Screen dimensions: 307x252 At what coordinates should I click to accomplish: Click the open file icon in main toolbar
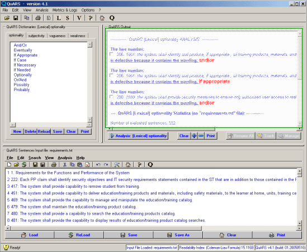7,18
